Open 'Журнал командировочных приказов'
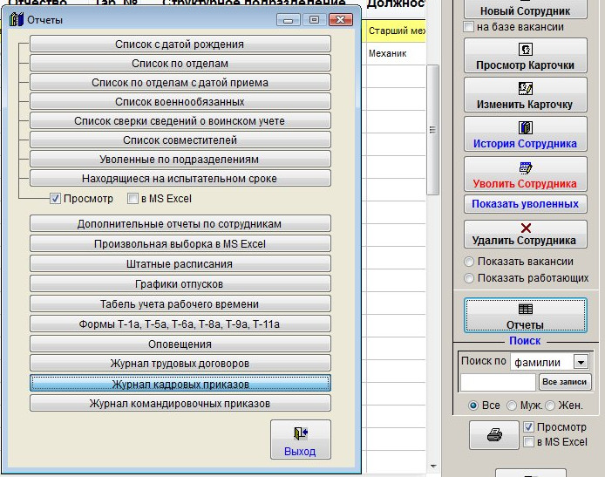The width and height of the screenshot is (605, 477). 180,403
